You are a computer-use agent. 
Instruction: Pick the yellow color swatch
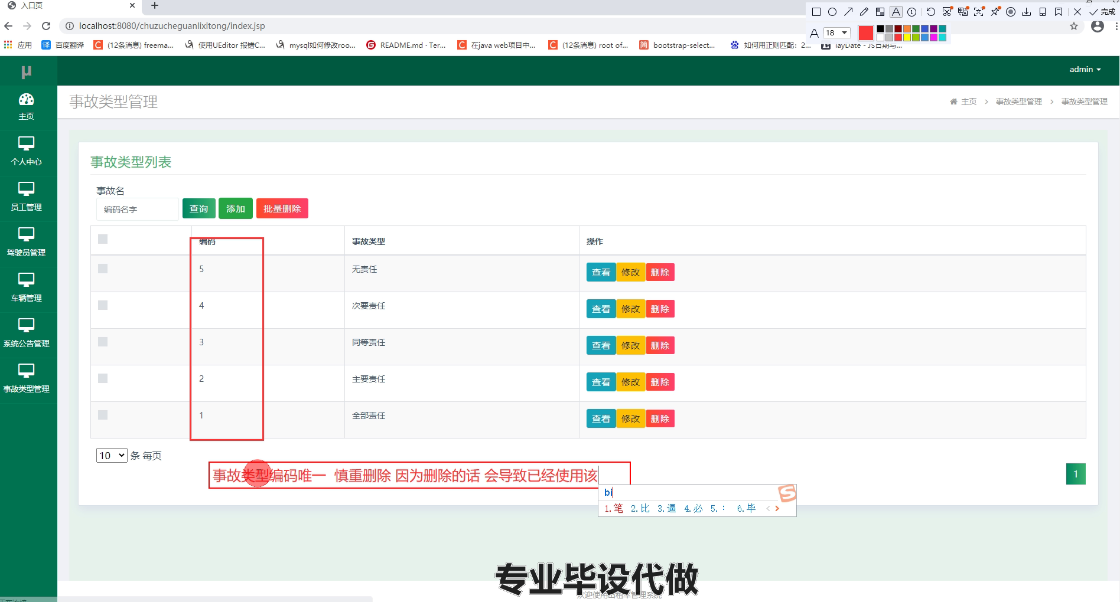point(907,37)
